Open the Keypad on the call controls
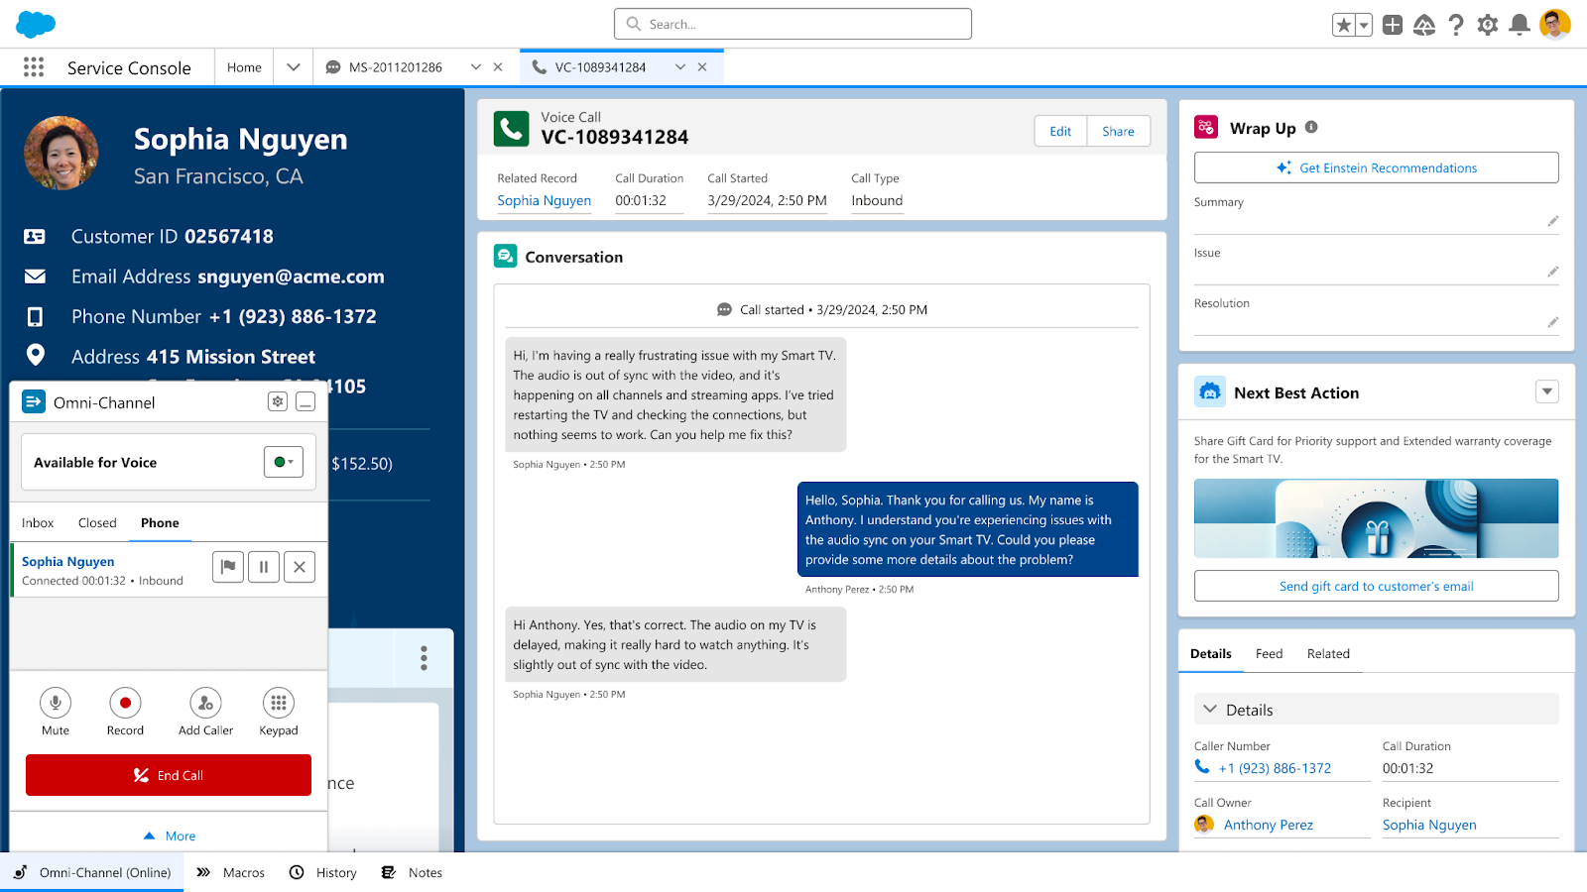 point(278,706)
